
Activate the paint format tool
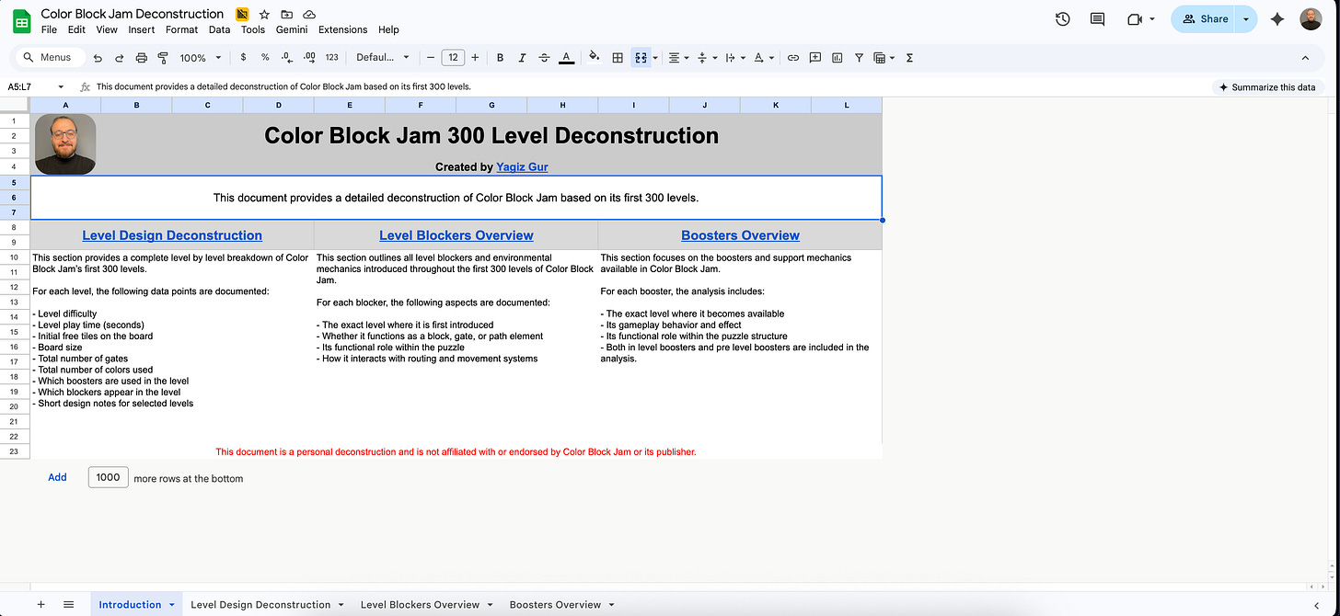point(163,57)
